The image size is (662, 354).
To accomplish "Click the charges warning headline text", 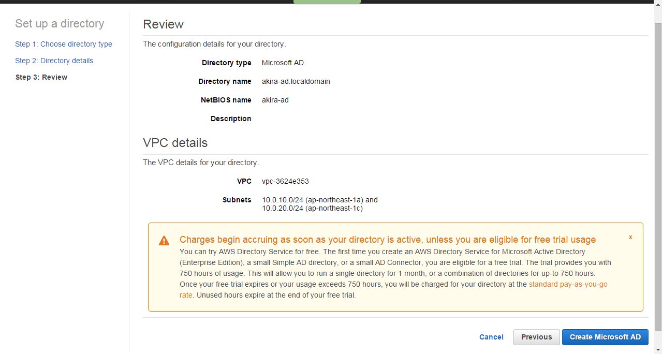I will pyautogui.click(x=387, y=240).
